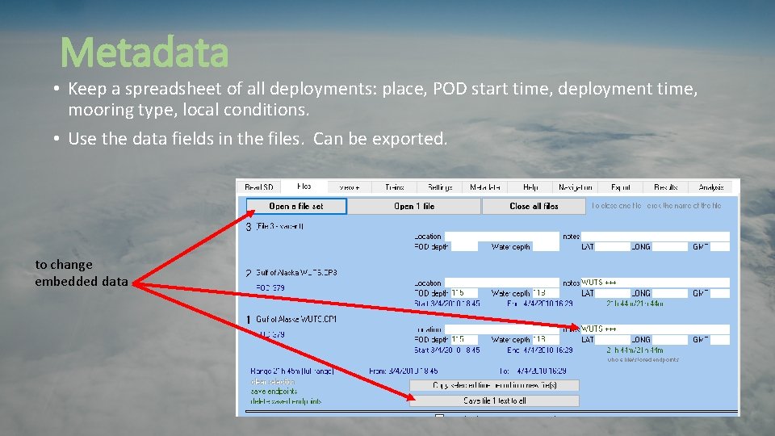Click the delete saved endpoints link
775x436 pixels.
click(286, 401)
